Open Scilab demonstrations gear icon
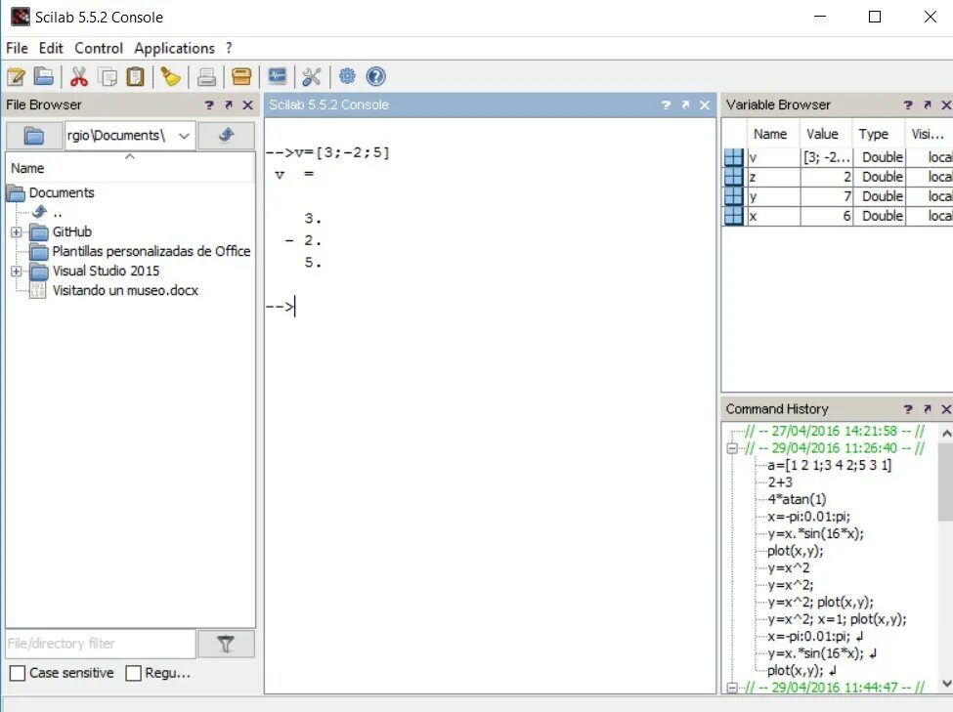This screenshot has width=953, height=712. (x=347, y=76)
